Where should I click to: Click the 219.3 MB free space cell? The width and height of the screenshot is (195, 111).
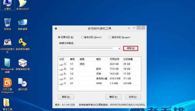click(115, 79)
